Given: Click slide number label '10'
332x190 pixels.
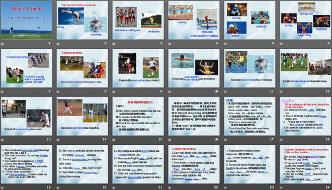Looking at the screenshot, I should (x=216, y=91).
